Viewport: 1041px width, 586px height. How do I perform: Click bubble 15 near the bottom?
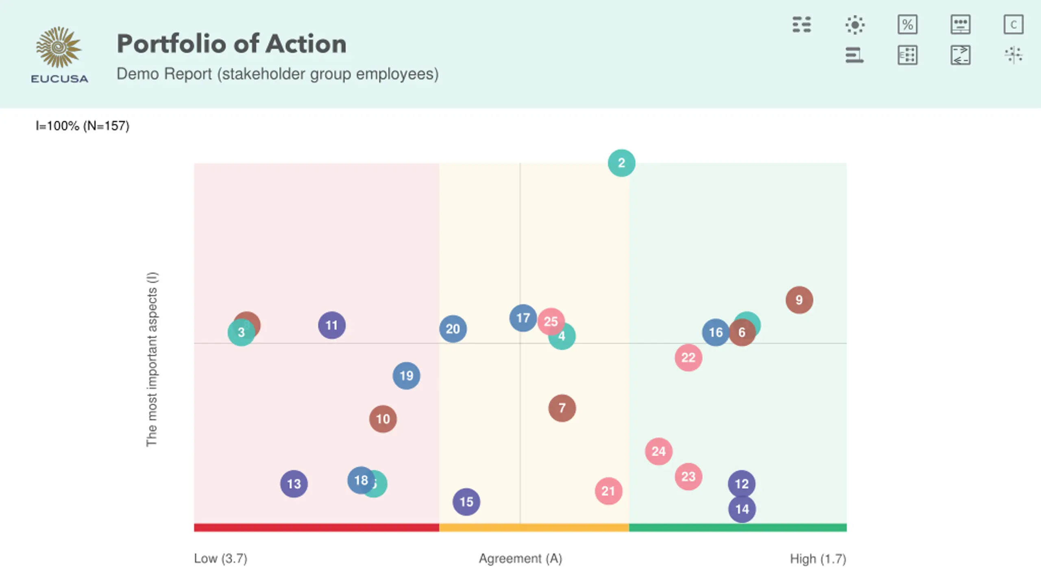(x=466, y=502)
